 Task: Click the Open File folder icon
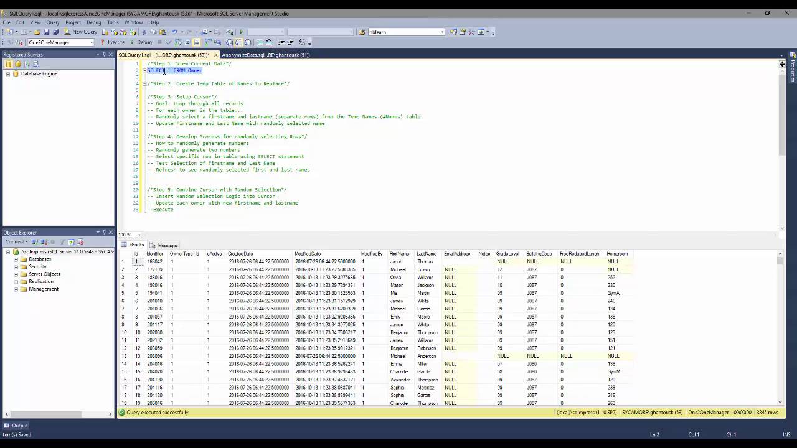(37, 32)
